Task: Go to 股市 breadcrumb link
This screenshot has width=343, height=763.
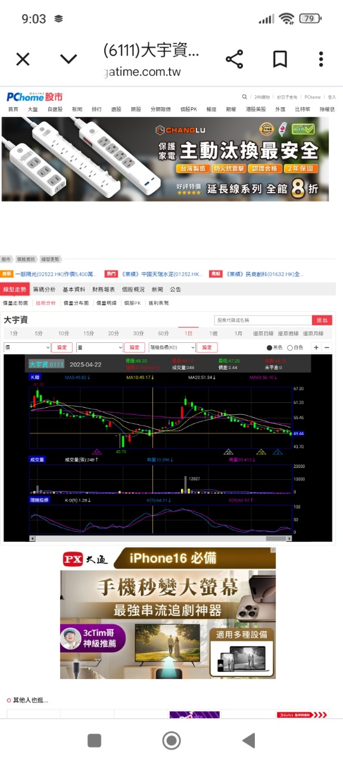Action: click(x=6, y=259)
